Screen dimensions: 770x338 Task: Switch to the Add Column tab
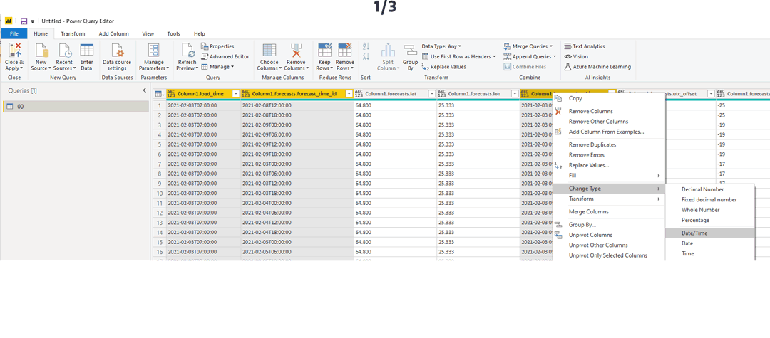(113, 34)
